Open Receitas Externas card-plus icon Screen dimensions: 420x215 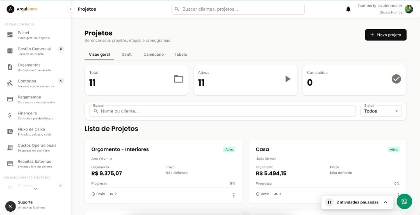pos(10,164)
